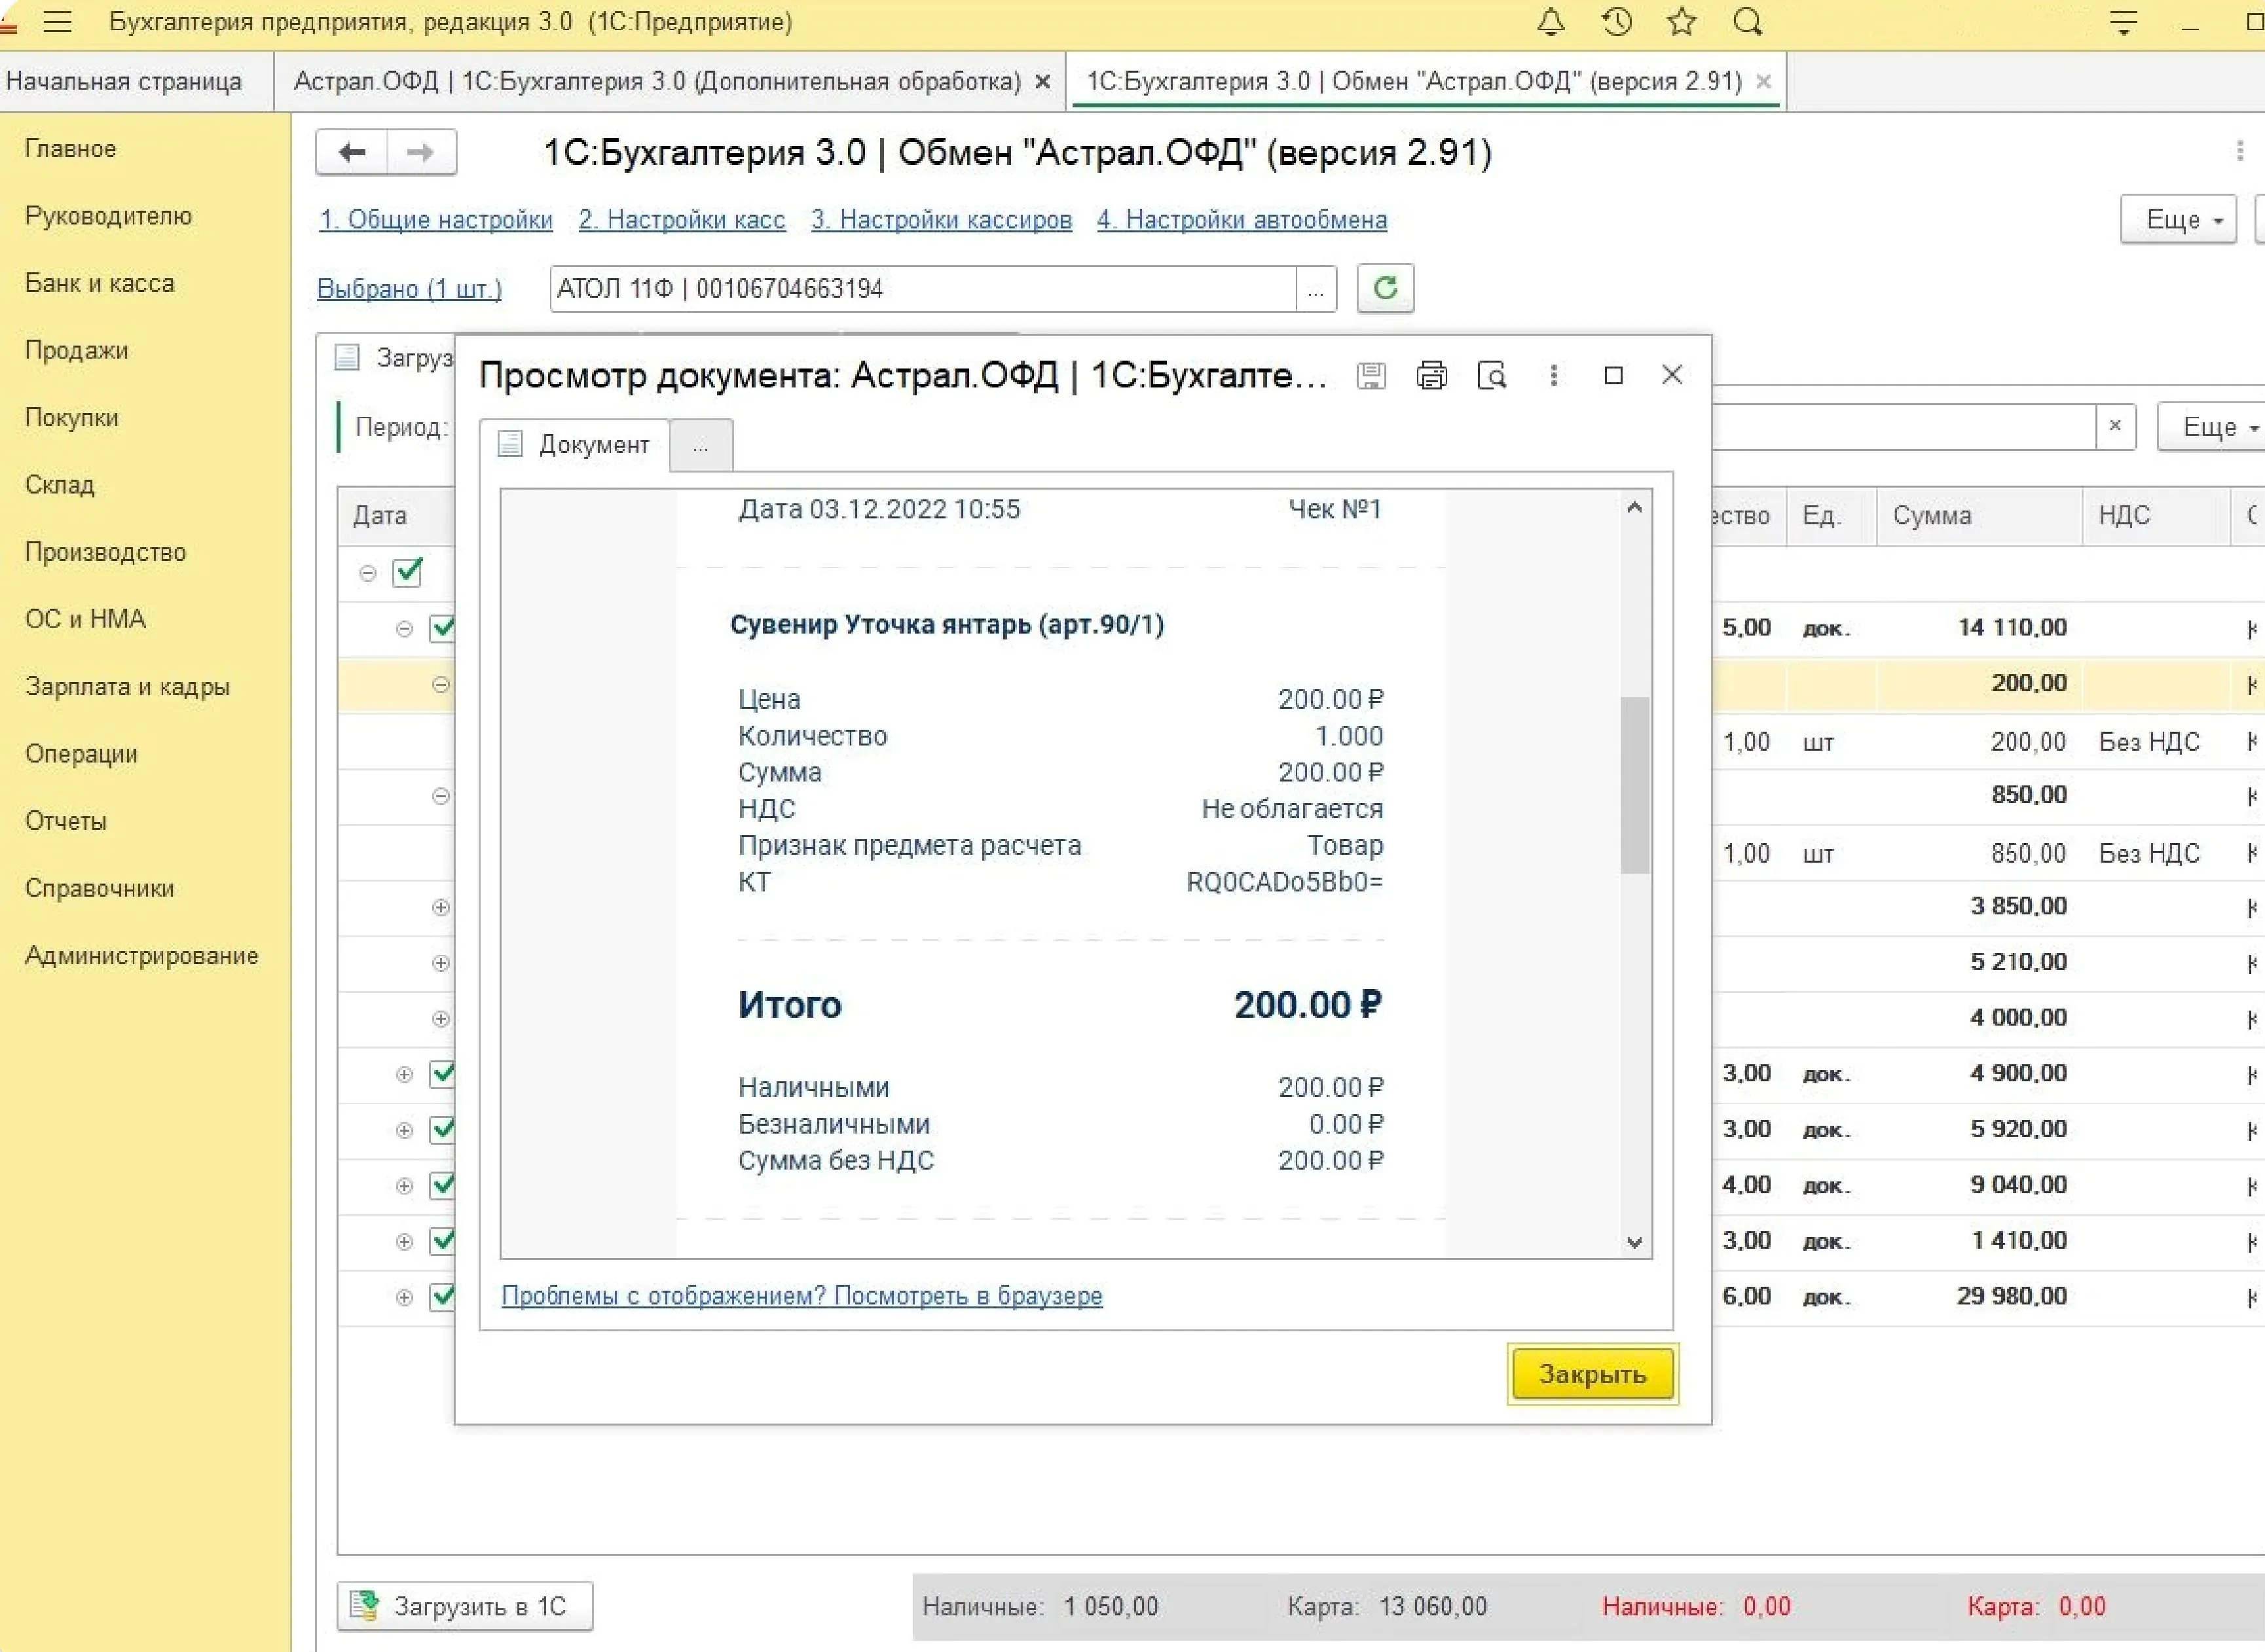This screenshot has height=1652, width=2265.
Task: Open 'Продажи' sidebar section
Action: pos(76,350)
